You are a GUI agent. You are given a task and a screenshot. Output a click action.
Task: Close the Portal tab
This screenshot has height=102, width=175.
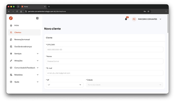tap(45, 7)
